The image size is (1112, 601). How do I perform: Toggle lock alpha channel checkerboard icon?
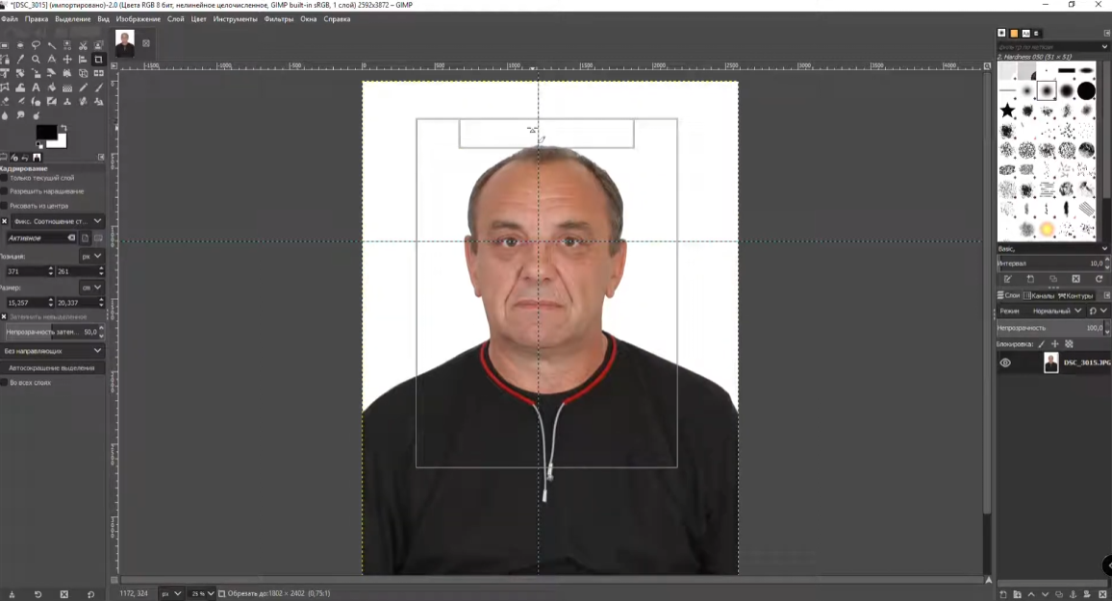point(1070,343)
